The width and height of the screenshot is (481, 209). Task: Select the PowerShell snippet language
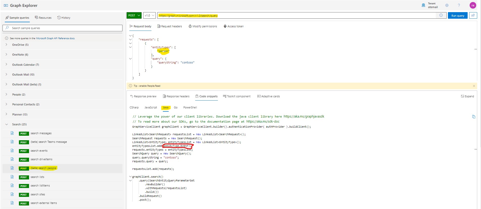pyautogui.click(x=190, y=107)
